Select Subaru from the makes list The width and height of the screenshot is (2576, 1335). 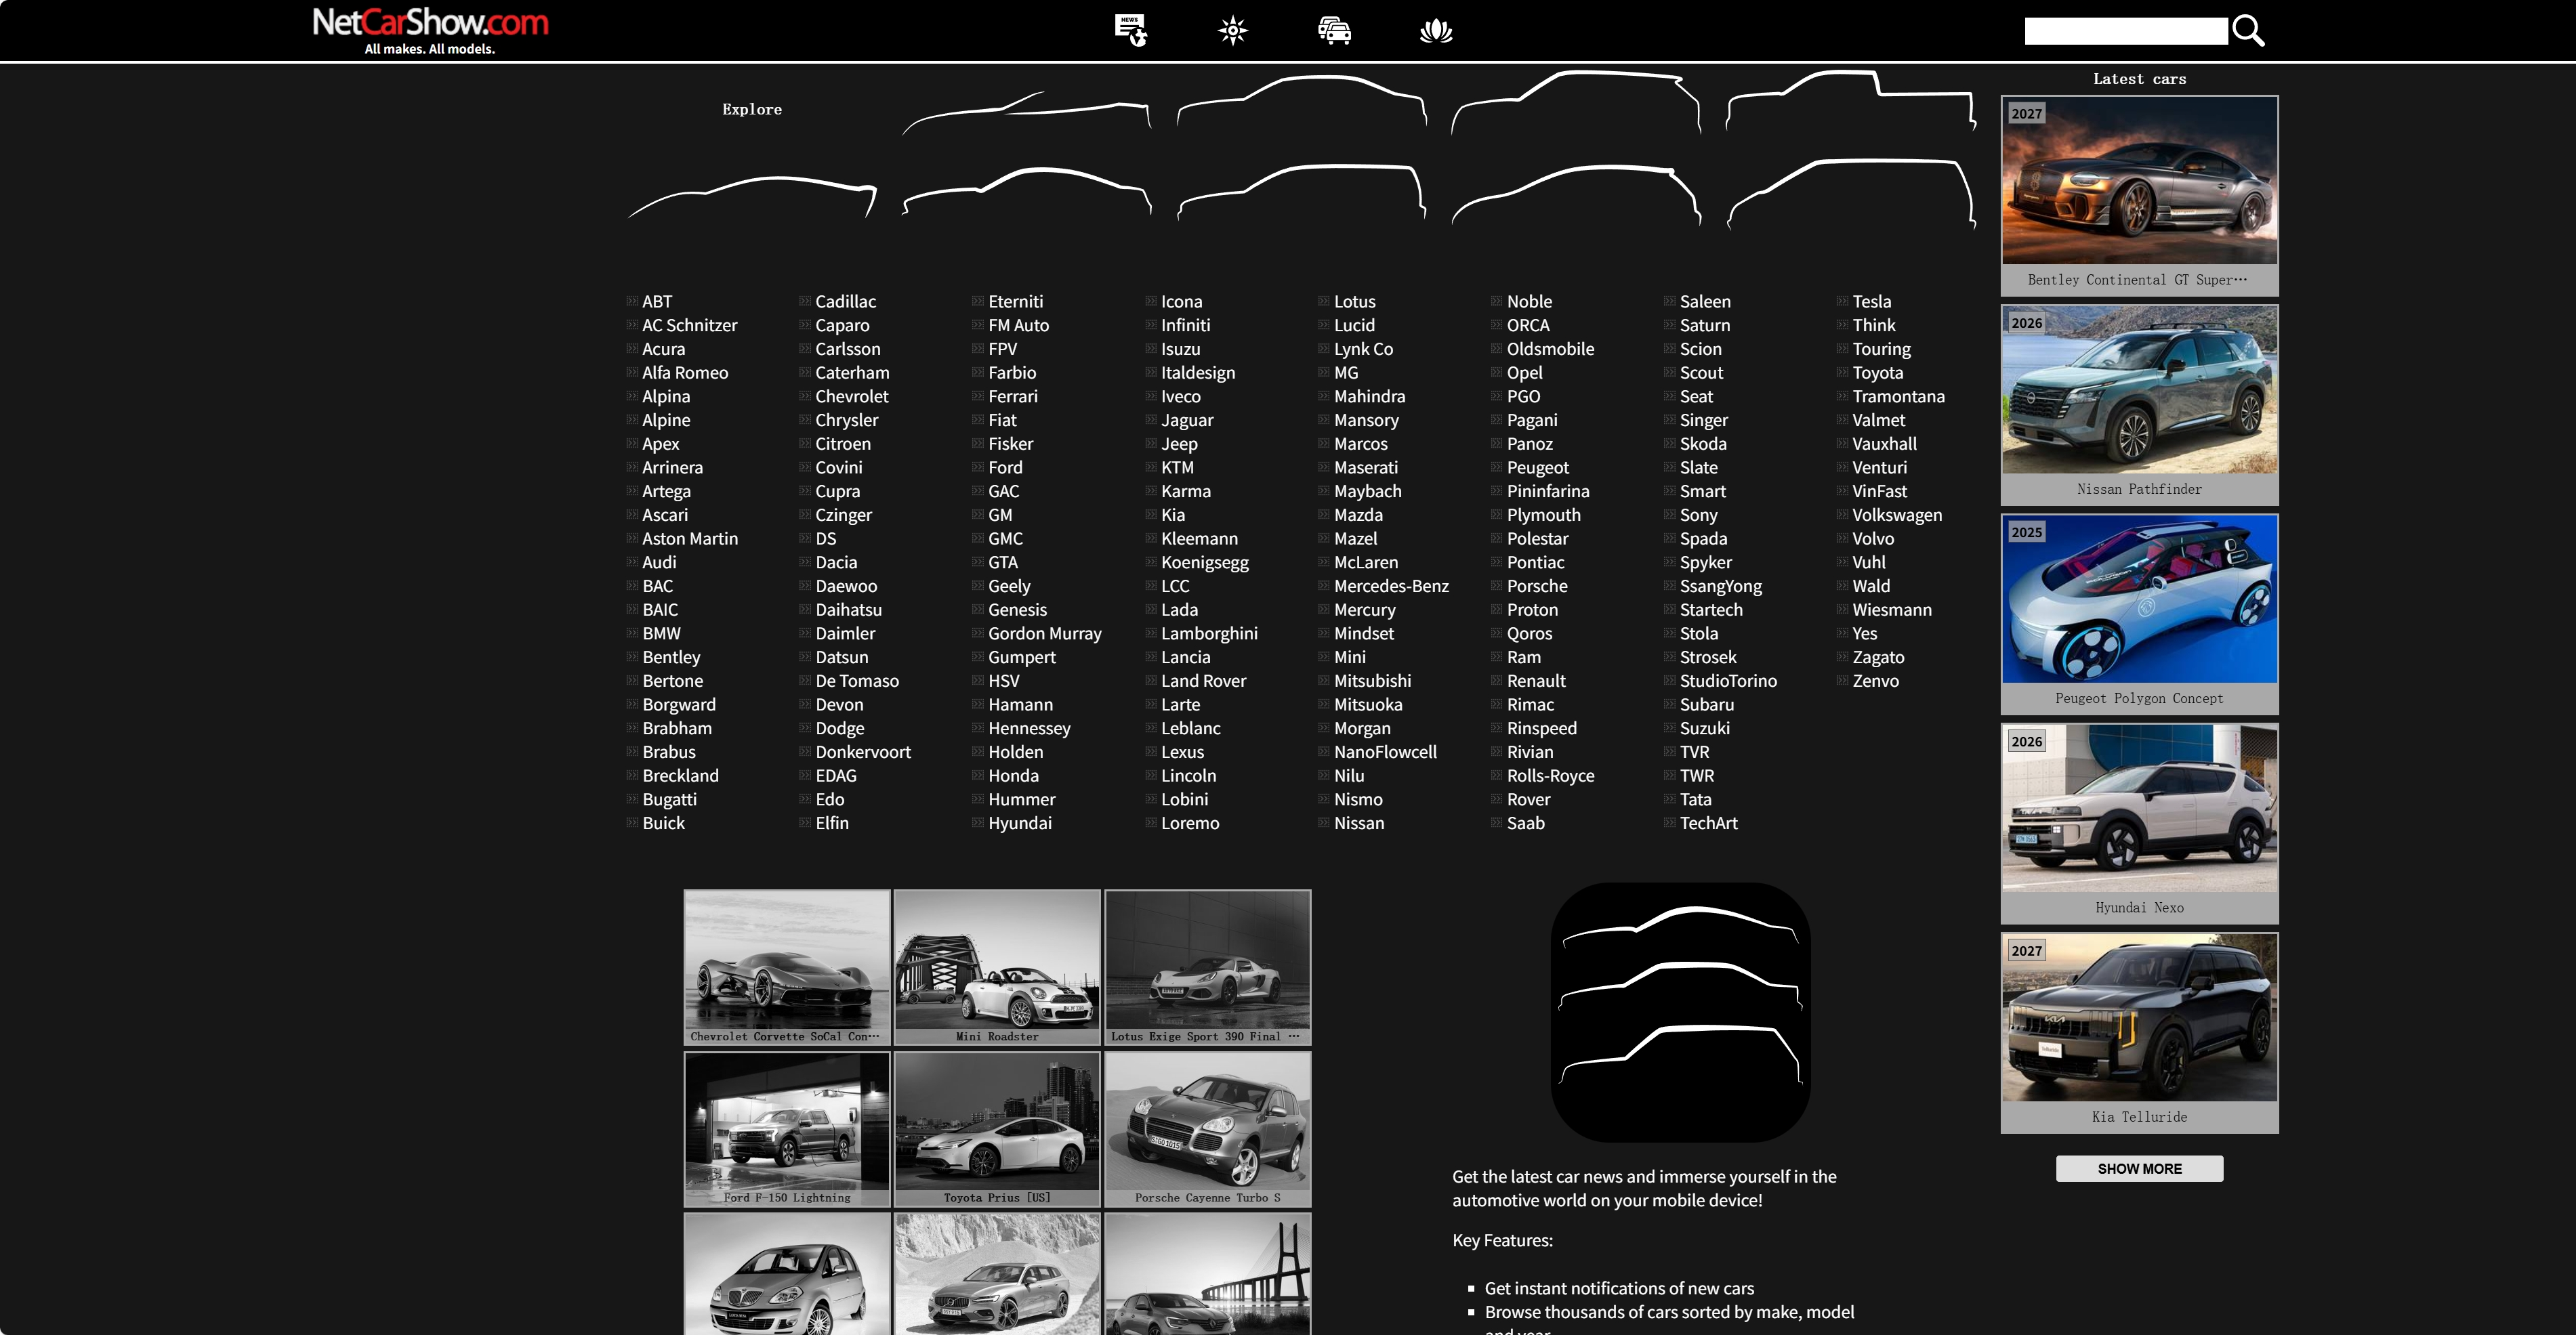[1707, 705]
